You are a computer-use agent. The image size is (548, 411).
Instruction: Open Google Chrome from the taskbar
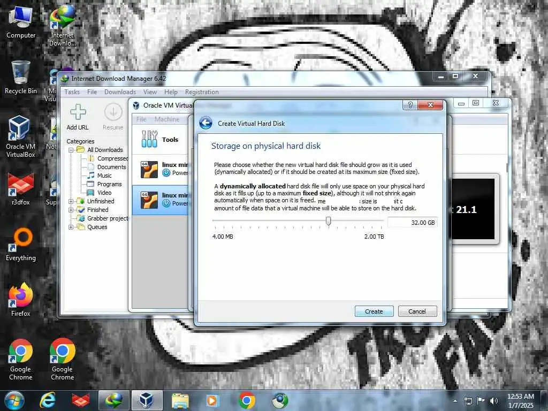247,400
